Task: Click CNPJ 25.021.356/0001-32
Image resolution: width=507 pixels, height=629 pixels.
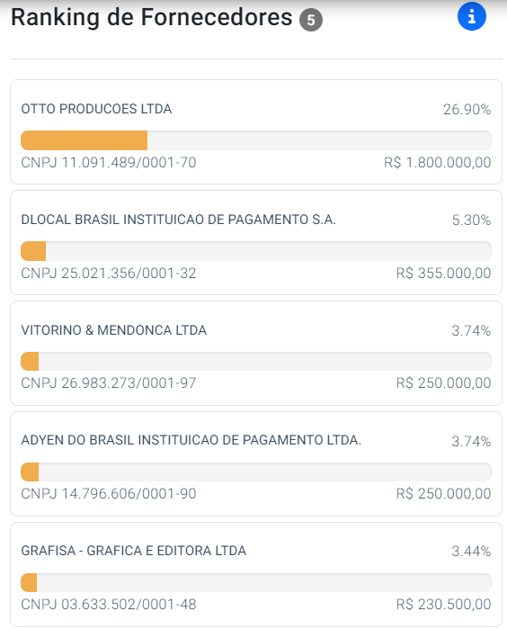Action: pyautogui.click(x=109, y=274)
